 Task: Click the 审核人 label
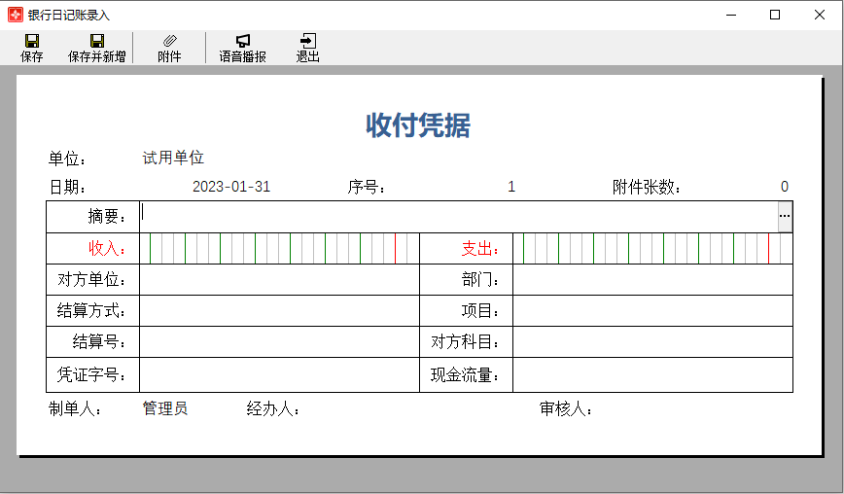[x=566, y=409]
